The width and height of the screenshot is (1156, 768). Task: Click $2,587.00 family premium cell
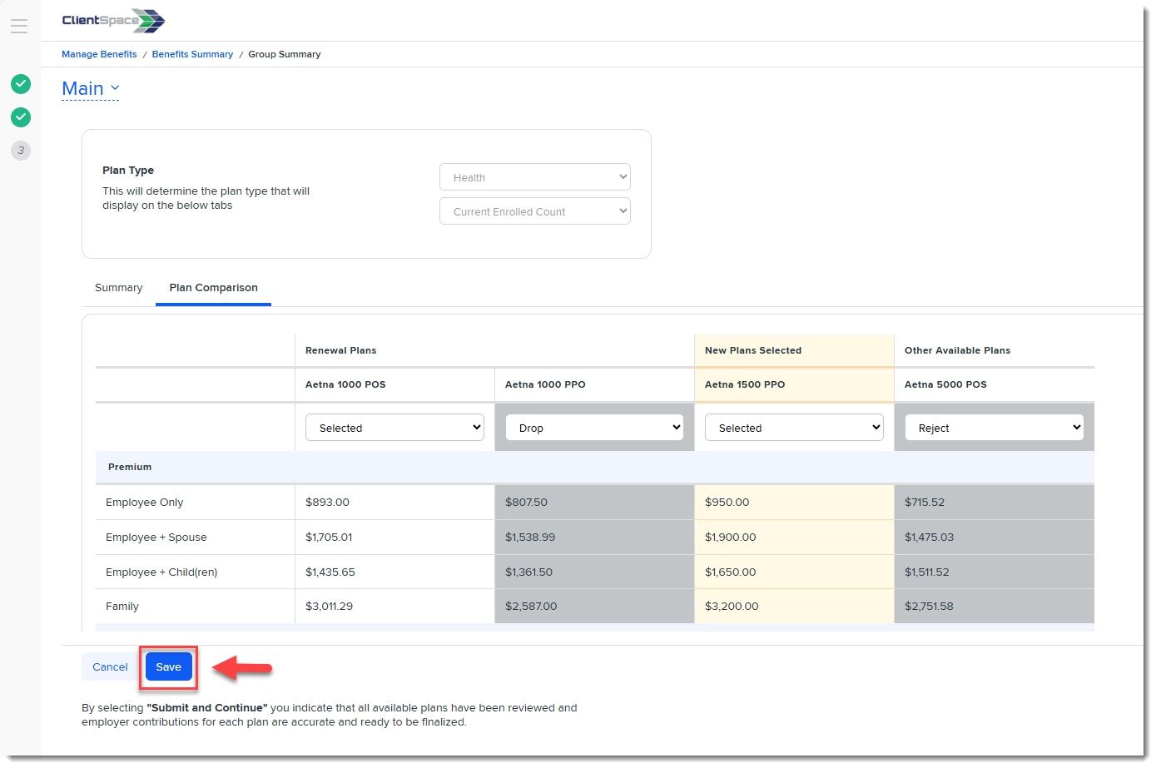(x=595, y=607)
